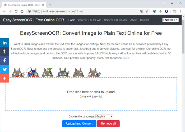Image resolution: width=185 pixels, height=132 pixels.
Task: Share page on Twitter
Action: (x=4, y=69)
